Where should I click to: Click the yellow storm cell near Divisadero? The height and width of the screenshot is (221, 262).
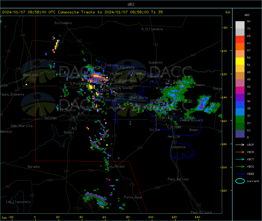click(56, 45)
